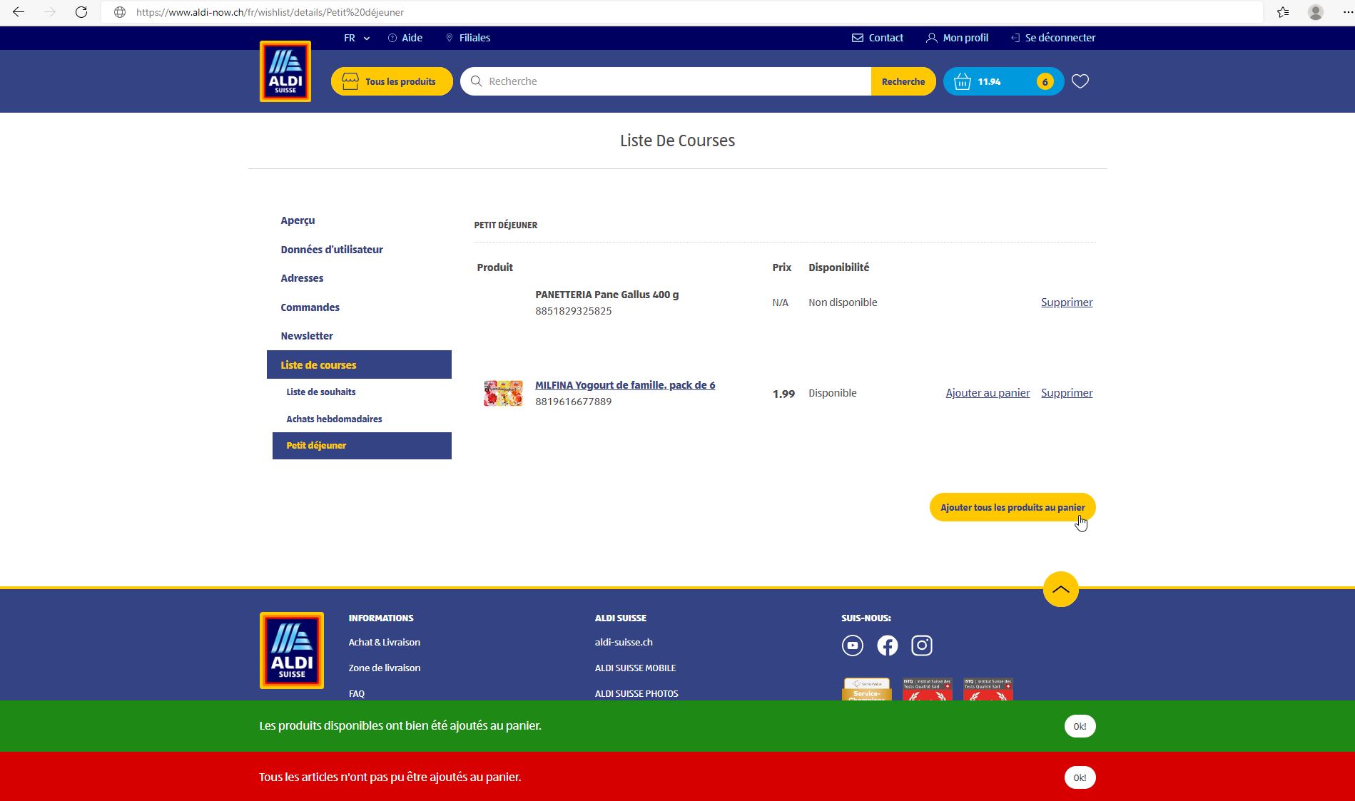Supprimer the PANETTERIA Pane Gallus item
This screenshot has height=801, width=1355.
[x=1066, y=302]
